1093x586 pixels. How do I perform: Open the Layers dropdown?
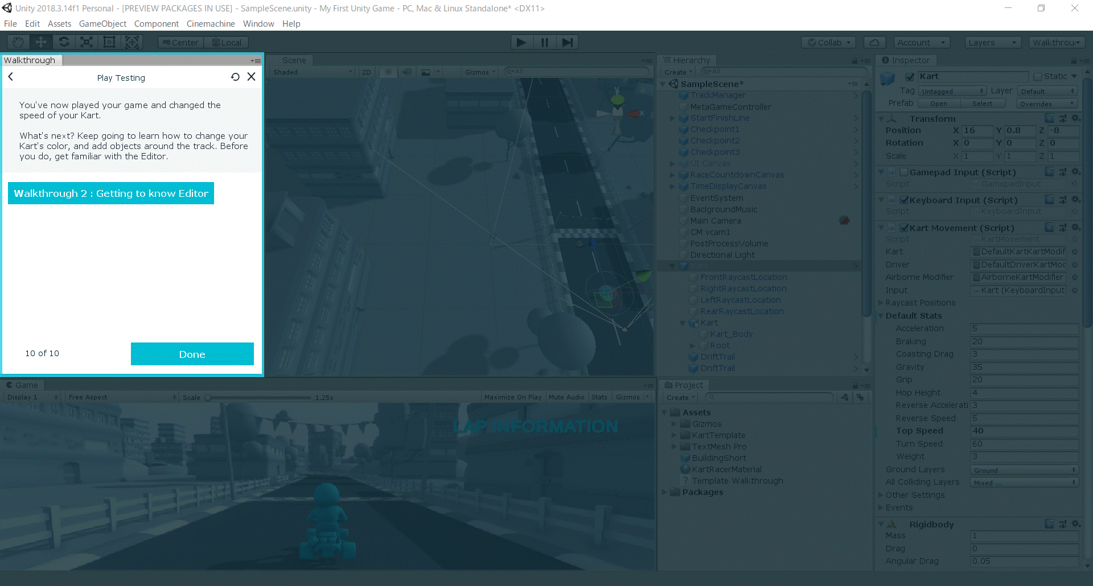click(x=992, y=43)
